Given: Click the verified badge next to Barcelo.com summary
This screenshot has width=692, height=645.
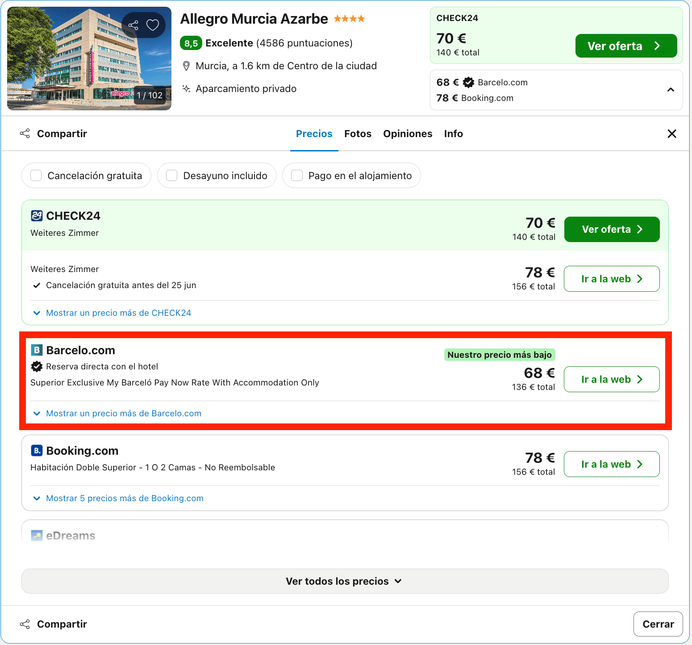Looking at the screenshot, I should click(468, 82).
